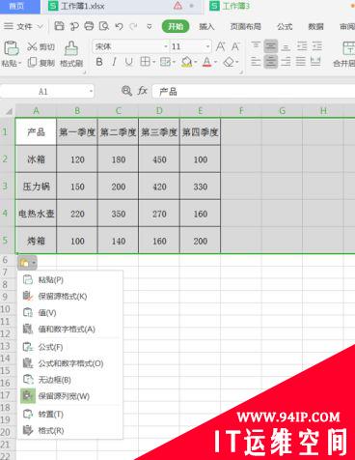Screen dimensions: 355x460
Task: Click the Undo arrow icon
Action: coord(119,26)
